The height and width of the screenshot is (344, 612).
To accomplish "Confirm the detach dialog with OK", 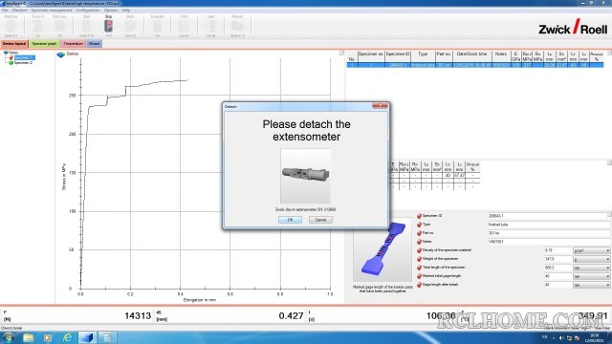I will (290, 220).
